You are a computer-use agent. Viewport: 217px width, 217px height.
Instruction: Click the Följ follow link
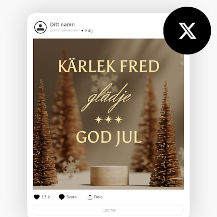click(89, 30)
